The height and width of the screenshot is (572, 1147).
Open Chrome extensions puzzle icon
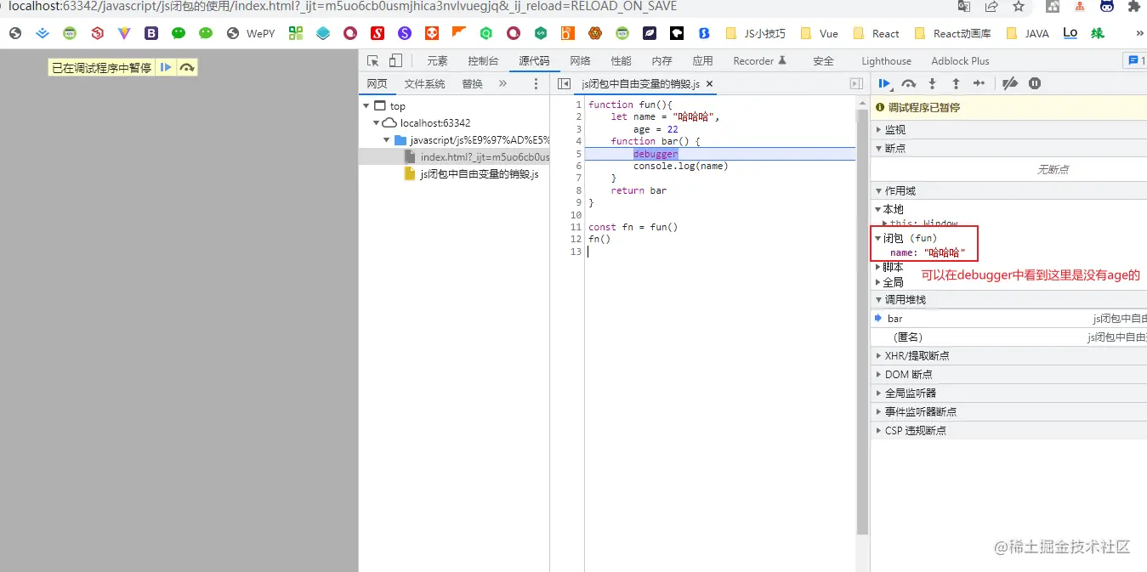(x=1133, y=7)
